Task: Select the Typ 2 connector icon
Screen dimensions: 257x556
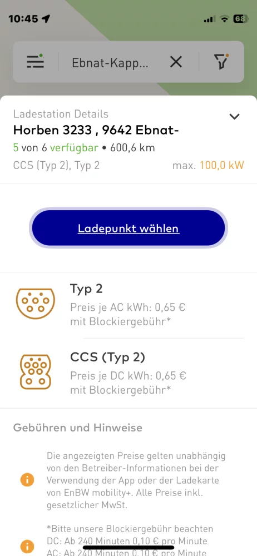Action: coord(36,304)
